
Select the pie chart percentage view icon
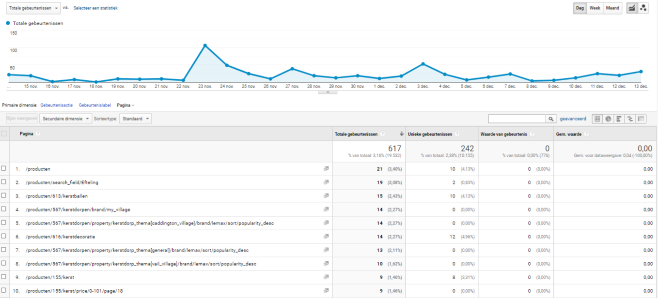608,119
